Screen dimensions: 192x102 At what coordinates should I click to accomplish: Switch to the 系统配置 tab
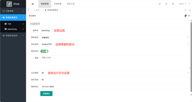point(58,4)
